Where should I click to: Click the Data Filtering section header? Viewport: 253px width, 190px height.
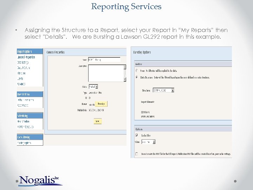click(x=30, y=137)
